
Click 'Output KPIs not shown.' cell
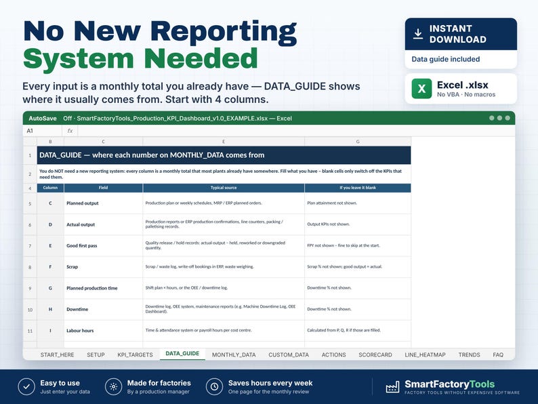point(358,224)
